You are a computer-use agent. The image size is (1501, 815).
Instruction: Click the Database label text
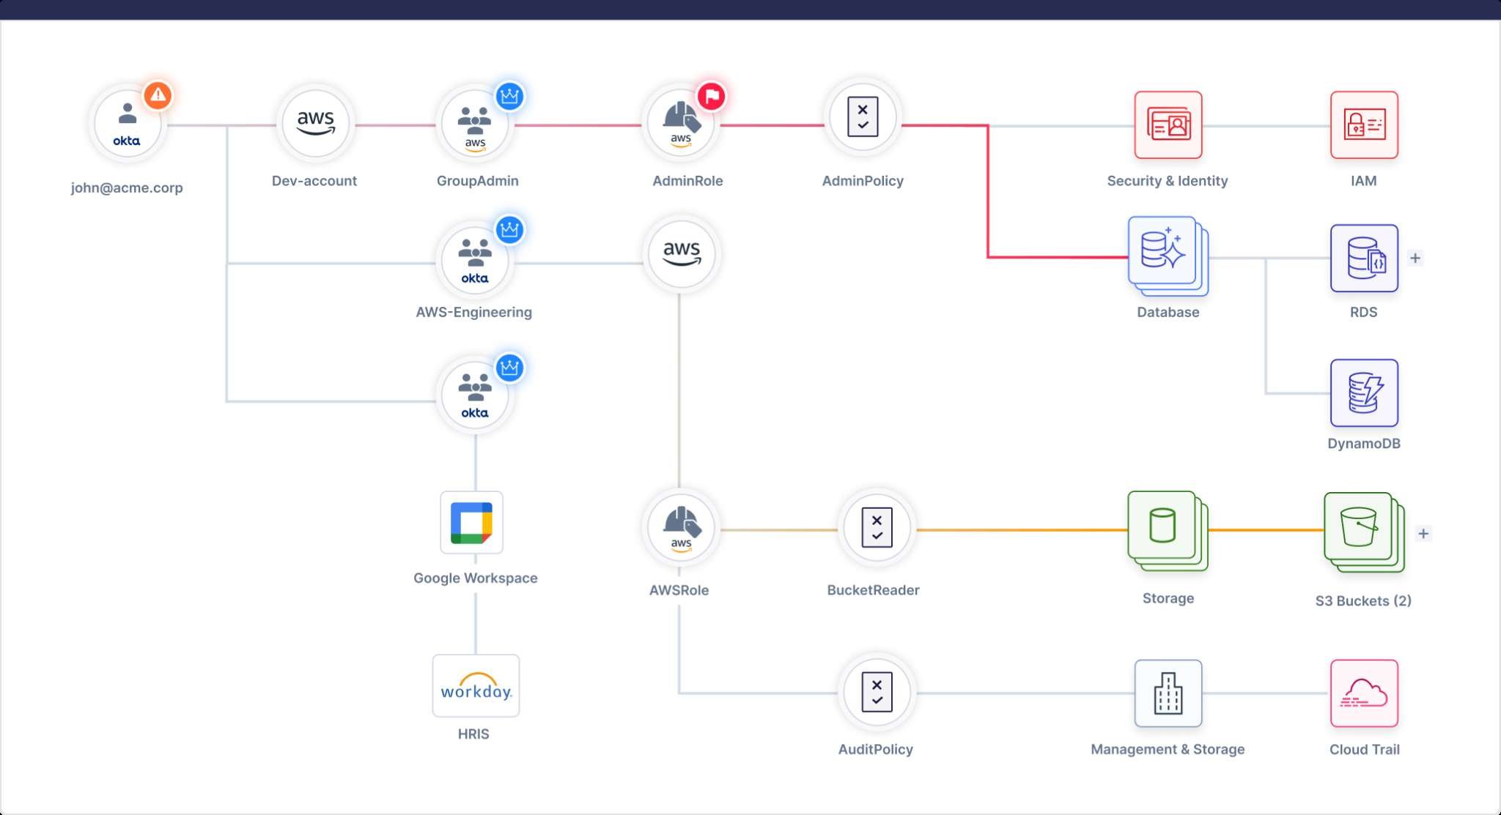[1168, 312]
